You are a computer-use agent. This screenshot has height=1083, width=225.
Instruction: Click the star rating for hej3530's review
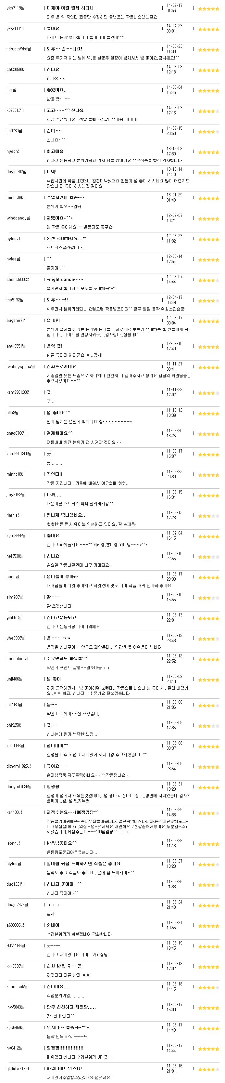(x=209, y=557)
